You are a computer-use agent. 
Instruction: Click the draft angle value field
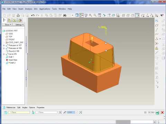[71, 112]
